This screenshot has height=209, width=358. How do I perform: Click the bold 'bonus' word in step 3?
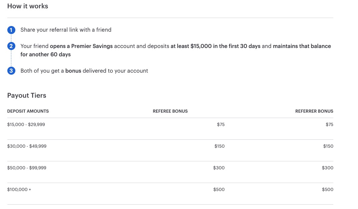73,71
